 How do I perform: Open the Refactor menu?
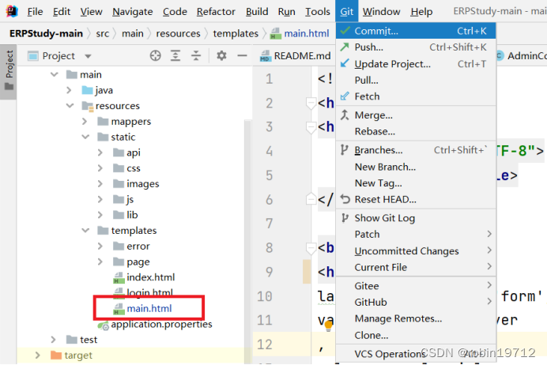(x=216, y=12)
